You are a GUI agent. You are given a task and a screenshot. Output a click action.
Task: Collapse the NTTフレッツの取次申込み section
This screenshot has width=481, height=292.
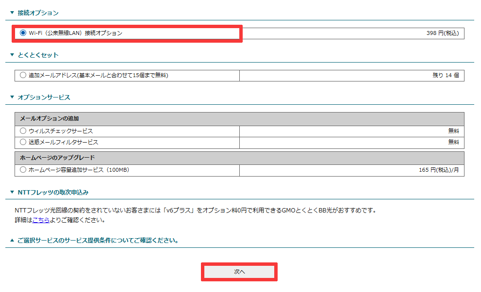click(11, 192)
